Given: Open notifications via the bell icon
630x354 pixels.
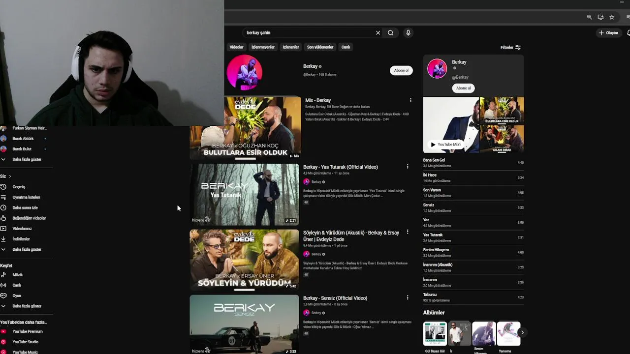Looking at the screenshot, I should [629, 33].
